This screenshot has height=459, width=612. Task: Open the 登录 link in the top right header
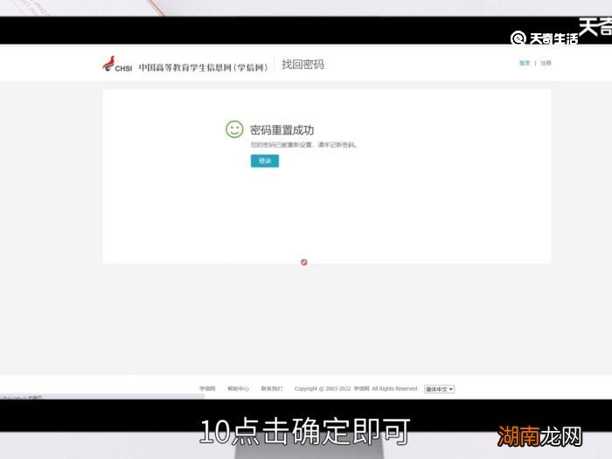525,63
